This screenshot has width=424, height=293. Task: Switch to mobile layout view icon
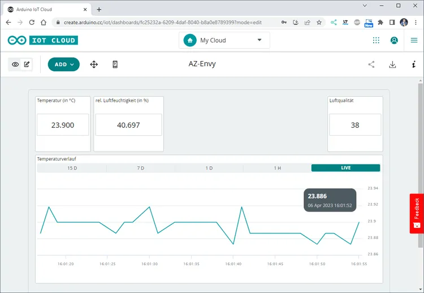(x=115, y=64)
